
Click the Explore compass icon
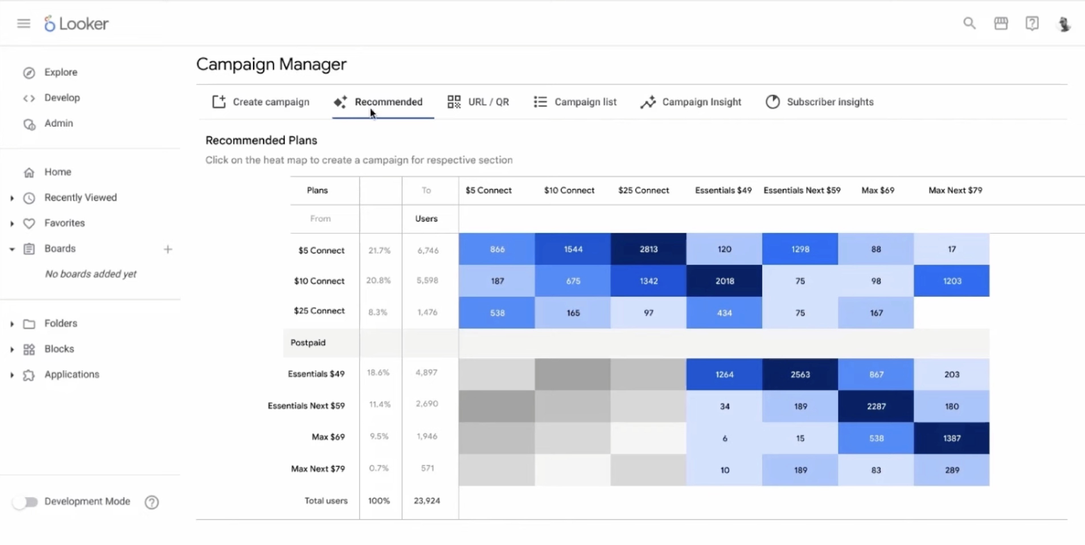[x=29, y=73]
